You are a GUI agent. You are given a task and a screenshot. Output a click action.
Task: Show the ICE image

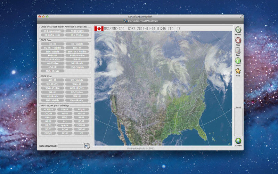pos(81,133)
